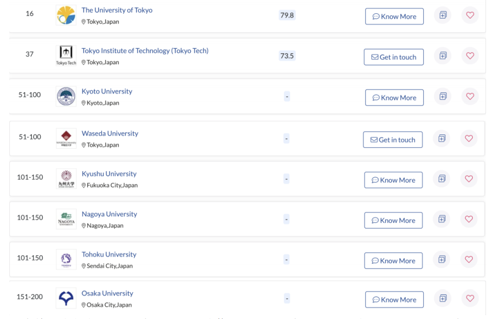Screen dimensions: 491x319
Task: Open the Tohoku University link
Action: tap(109, 254)
